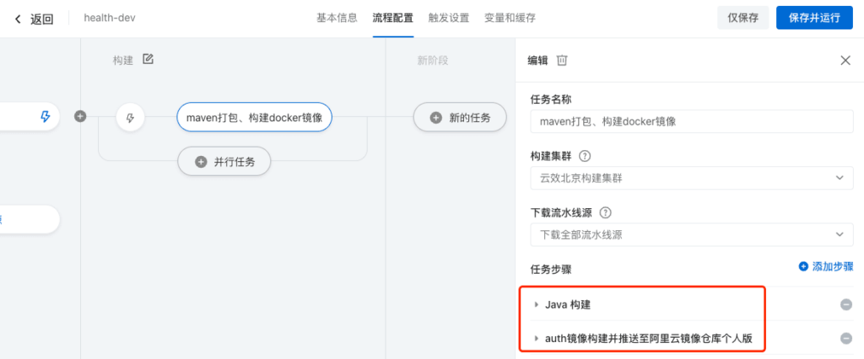864x359 pixels.
Task: Add a 并行任务 to the build stage
Action: coord(224,162)
